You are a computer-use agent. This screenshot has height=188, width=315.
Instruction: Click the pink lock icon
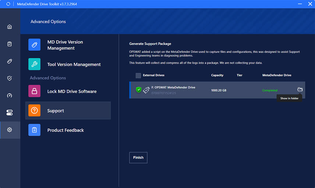pyautogui.click(x=34, y=91)
